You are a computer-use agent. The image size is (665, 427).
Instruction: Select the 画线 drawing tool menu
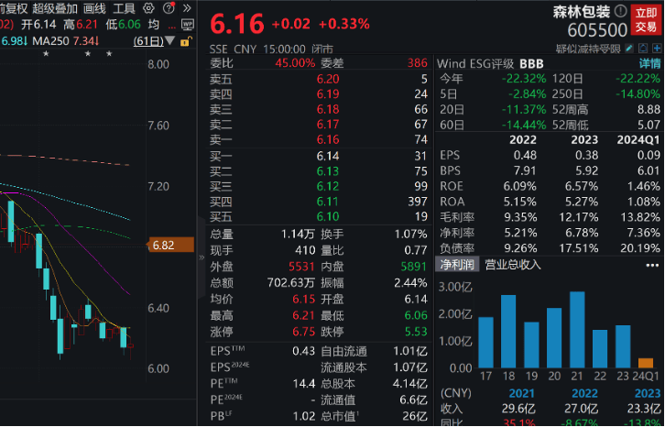94,8
